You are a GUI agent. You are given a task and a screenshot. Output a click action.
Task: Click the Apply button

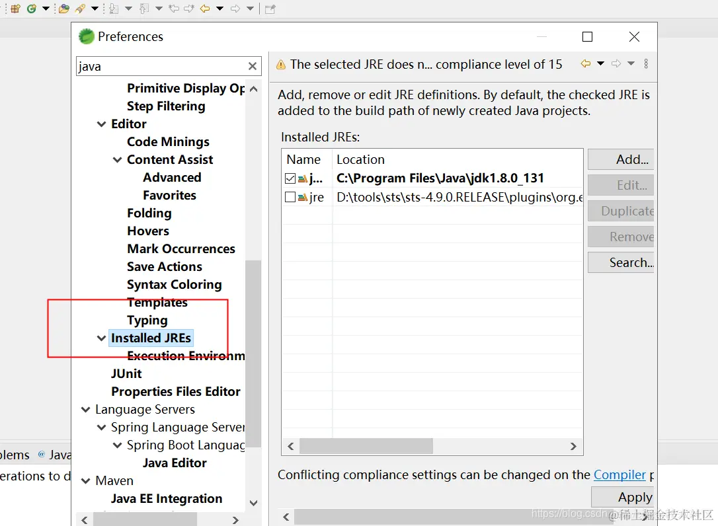(x=622, y=497)
